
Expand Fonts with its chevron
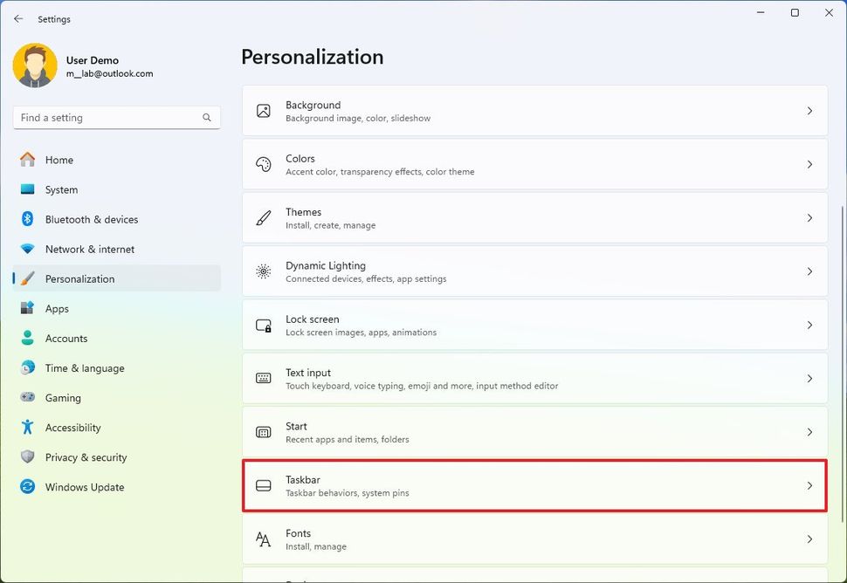click(809, 538)
